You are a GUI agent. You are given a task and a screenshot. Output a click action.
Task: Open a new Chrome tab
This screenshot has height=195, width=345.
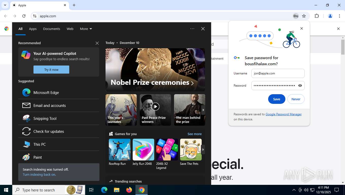[x=74, y=5]
